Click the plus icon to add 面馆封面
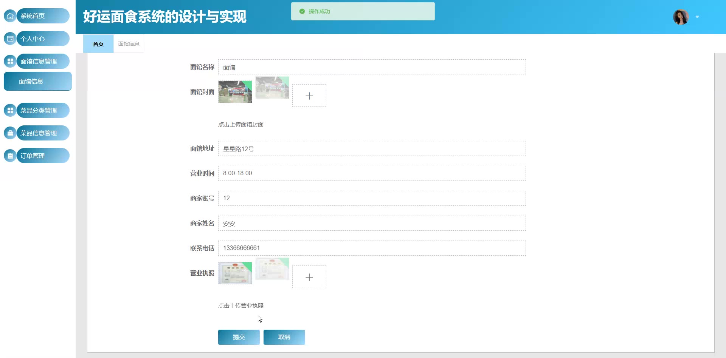The width and height of the screenshot is (726, 358). click(309, 96)
